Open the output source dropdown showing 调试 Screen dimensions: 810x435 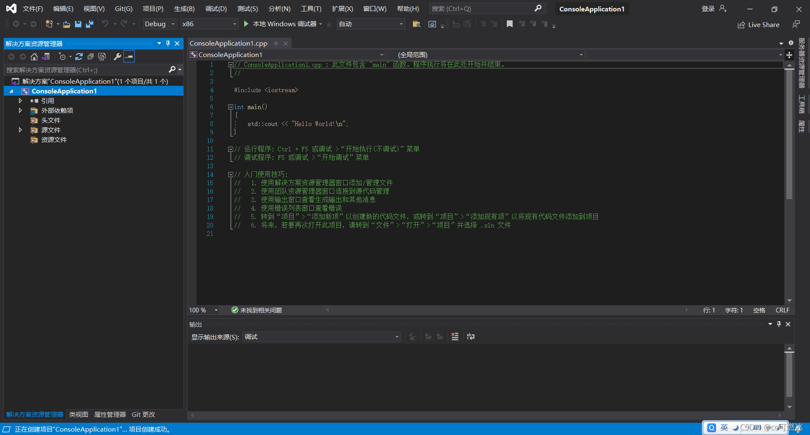(322, 337)
